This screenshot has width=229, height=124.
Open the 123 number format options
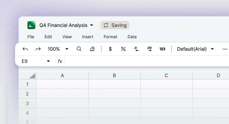point(162,49)
